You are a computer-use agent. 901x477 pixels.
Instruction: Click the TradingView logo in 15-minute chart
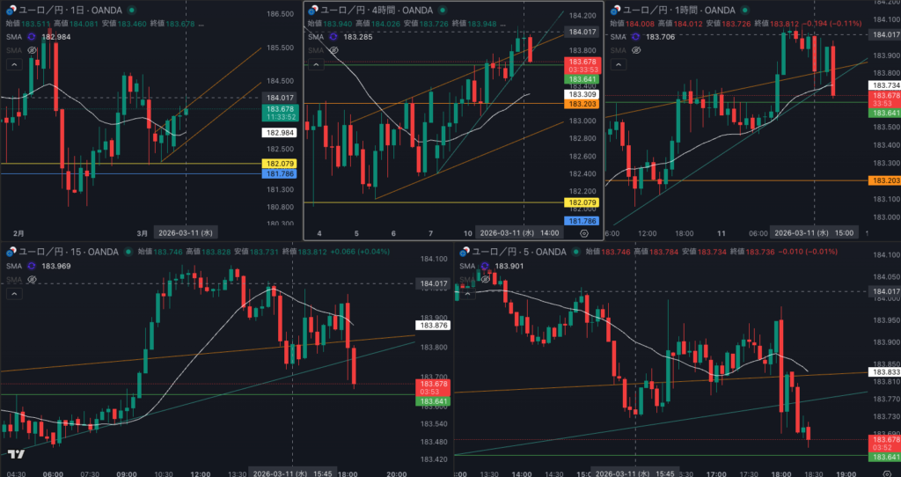coord(16,454)
